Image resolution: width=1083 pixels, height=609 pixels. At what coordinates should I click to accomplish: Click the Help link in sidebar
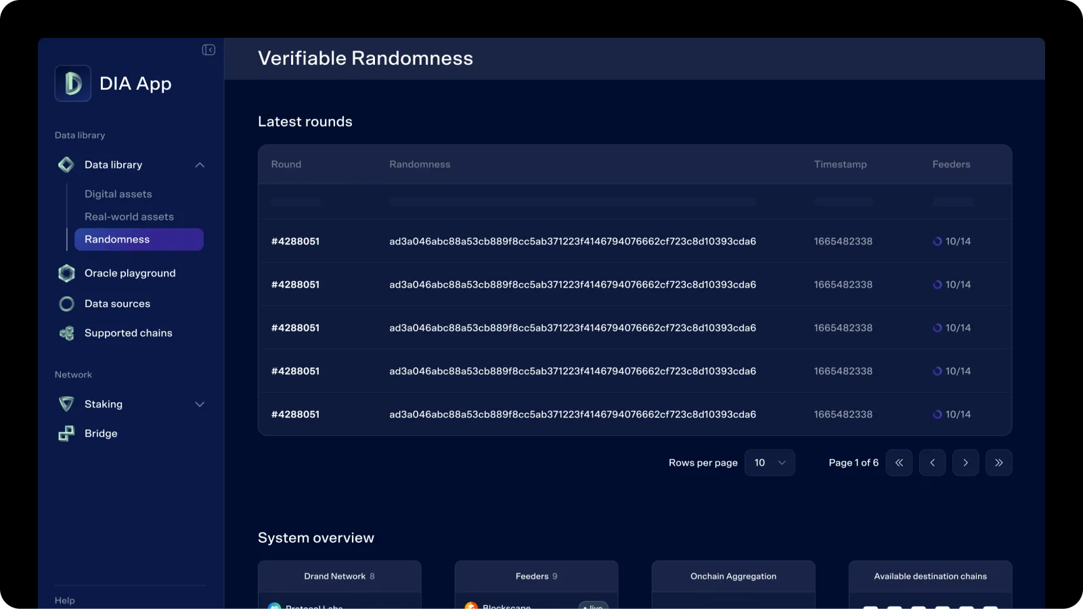click(65, 600)
